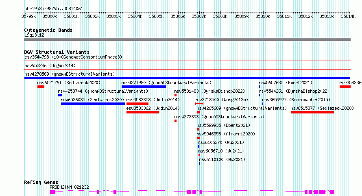
Task: Click nsv5657635 (Ebert2021) label
Action: coord(286,83)
